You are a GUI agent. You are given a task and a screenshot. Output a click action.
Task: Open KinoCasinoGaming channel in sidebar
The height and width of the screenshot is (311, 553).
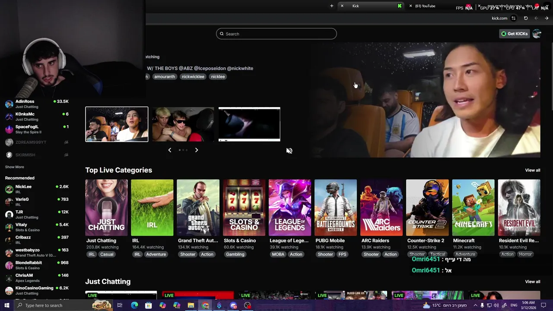(37, 290)
